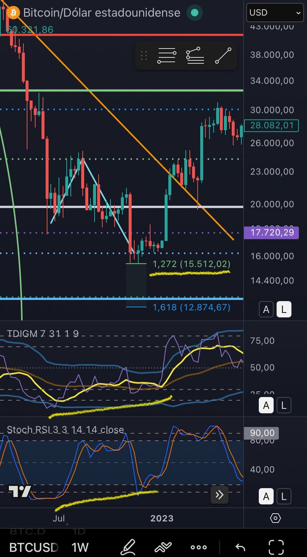This screenshot has height=557, width=307.
Task: Tap the 60.321,86 price label
Action: click(31, 30)
